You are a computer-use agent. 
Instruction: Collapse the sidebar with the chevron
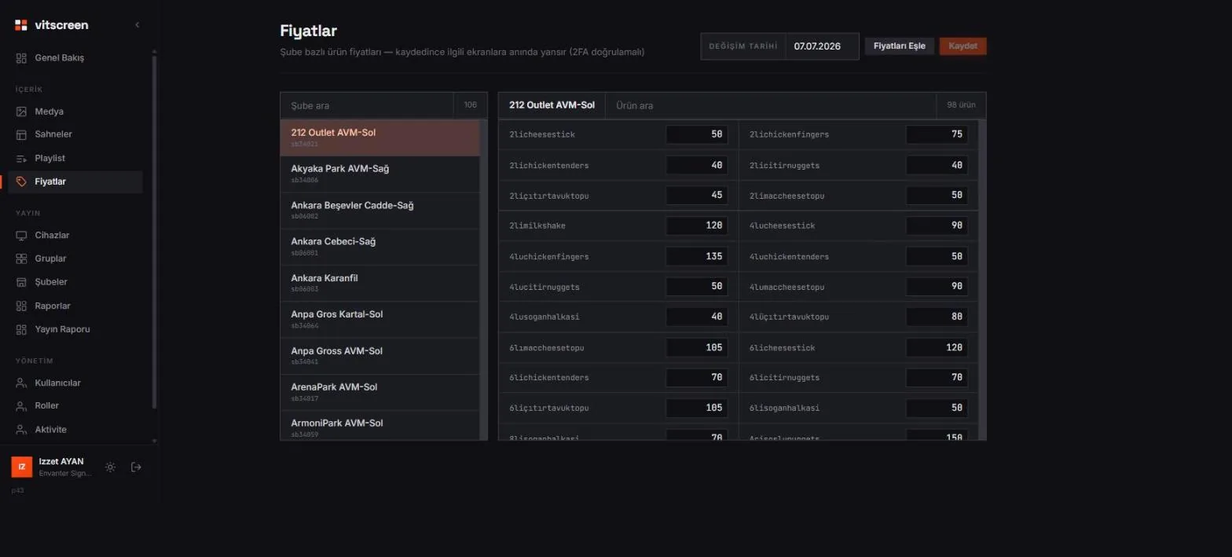[x=137, y=25]
